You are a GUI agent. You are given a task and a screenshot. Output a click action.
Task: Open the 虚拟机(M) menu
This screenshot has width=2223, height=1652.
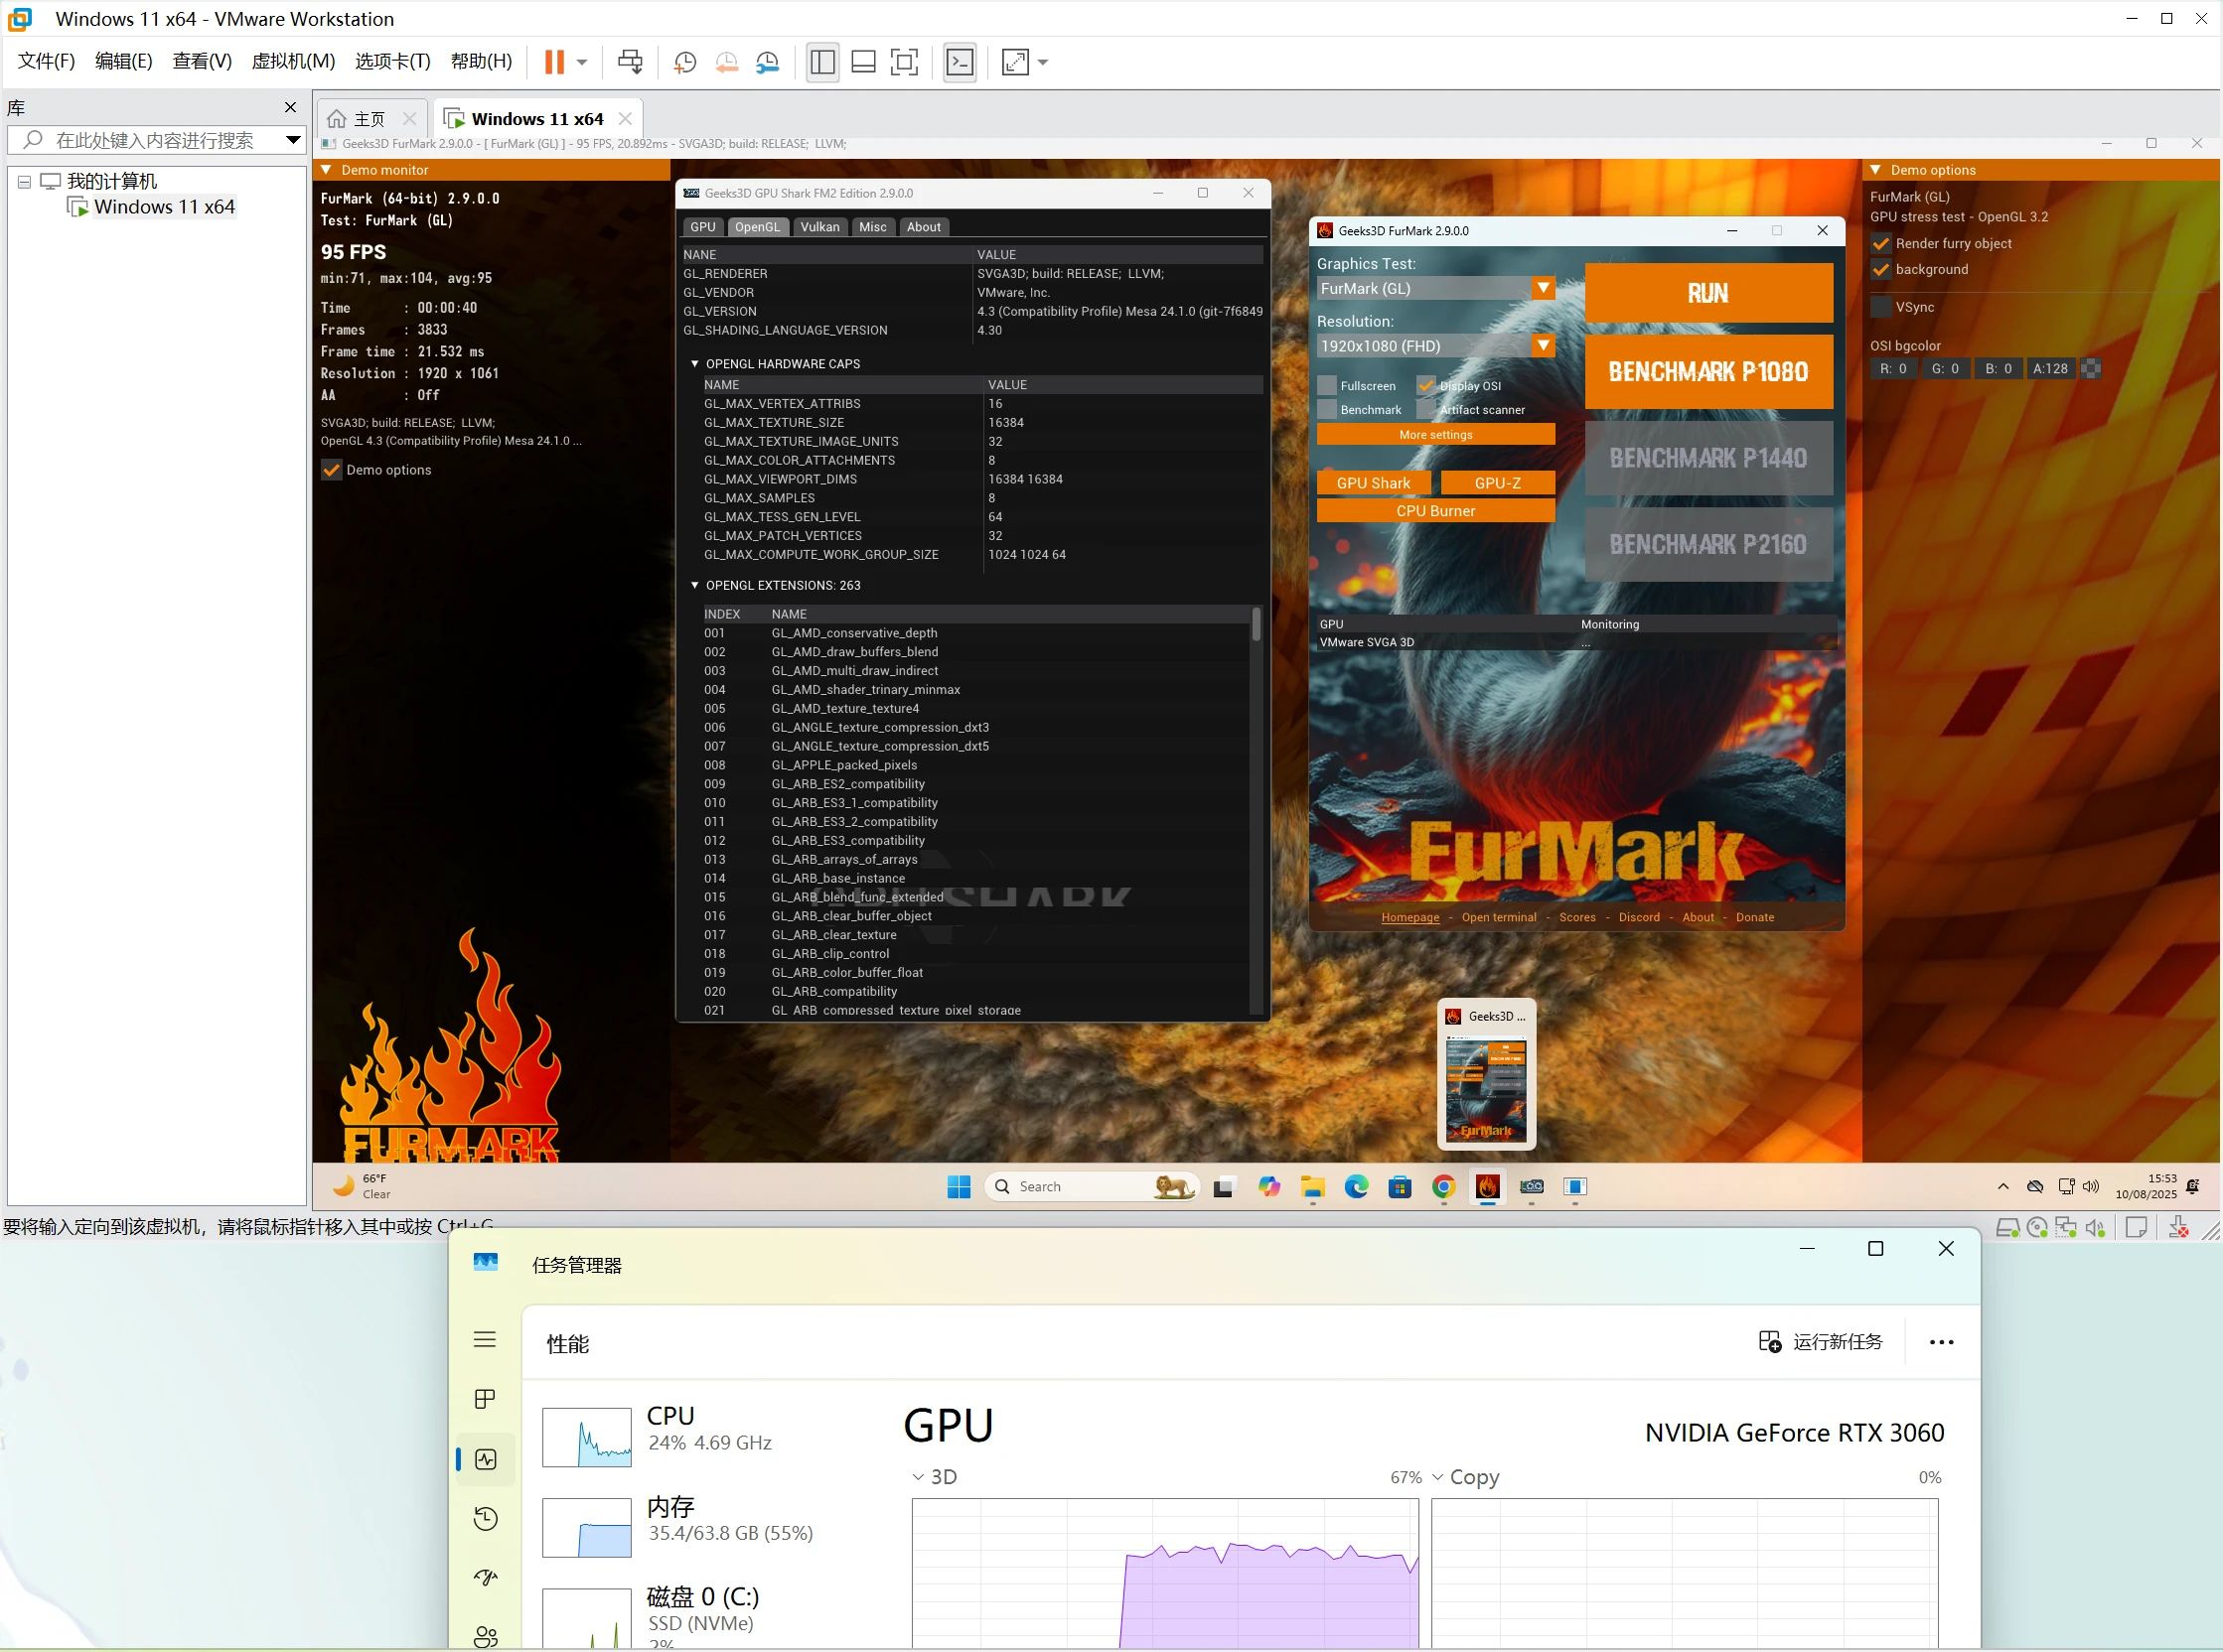coord(293,62)
